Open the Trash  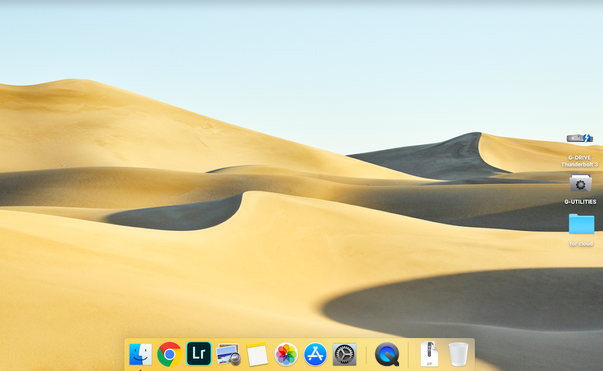tap(458, 354)
